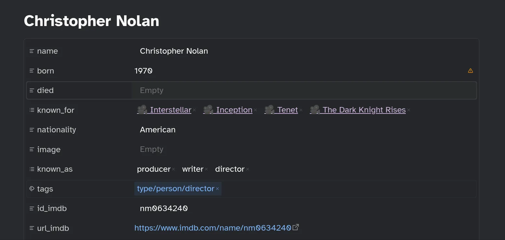505x240 pixels.
Task: Remove the producer value with its ×
Action: click(174, 169)
